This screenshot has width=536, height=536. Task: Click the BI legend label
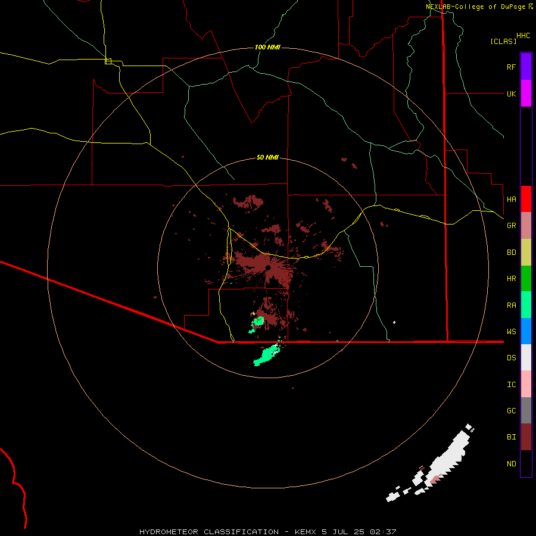tap(511, 437)
